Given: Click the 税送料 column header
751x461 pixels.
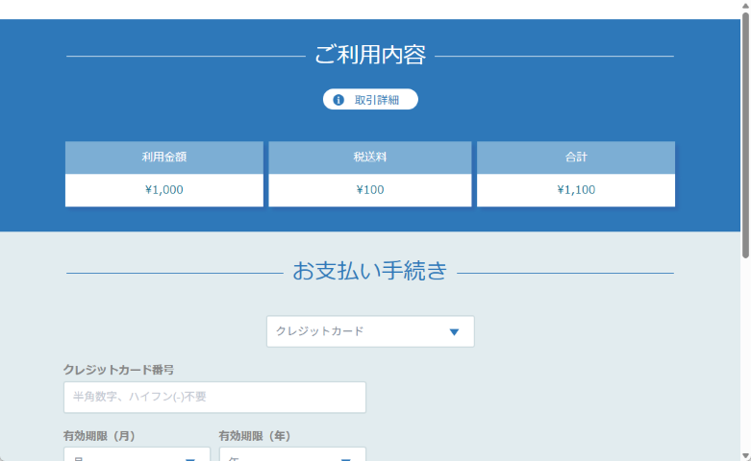Looking at the screenshot, I should pyautogui.click(x=369, y=158).
